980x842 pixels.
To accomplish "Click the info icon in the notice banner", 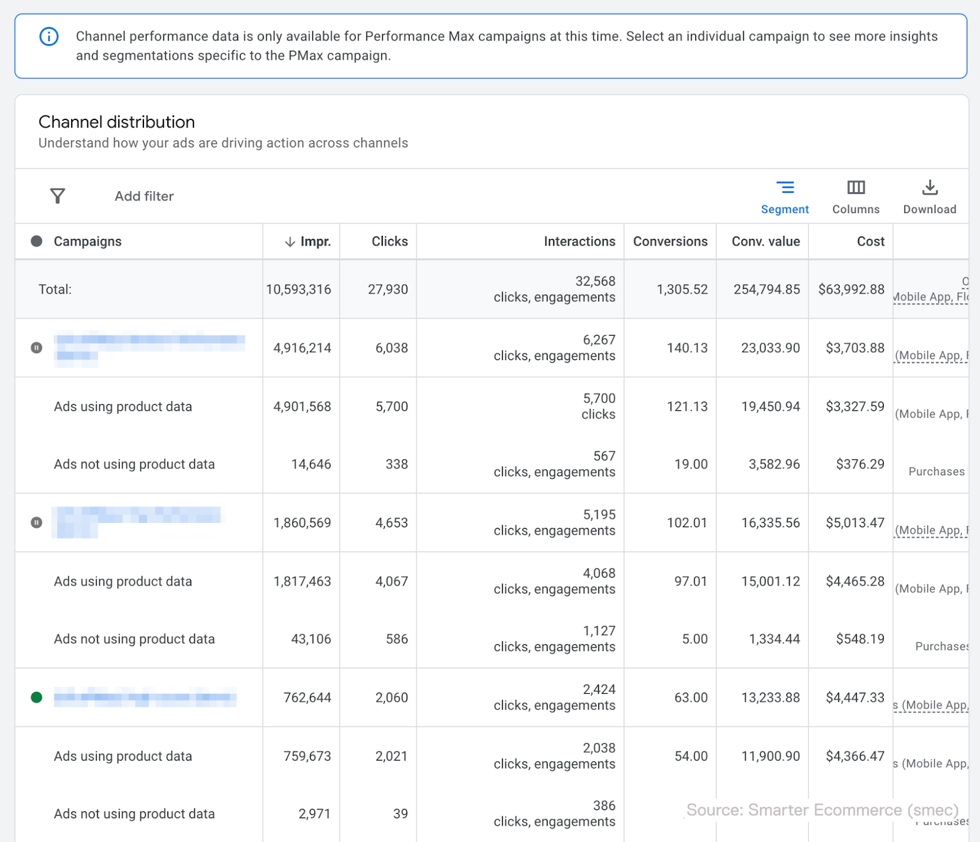I will [x=49, y=37].
